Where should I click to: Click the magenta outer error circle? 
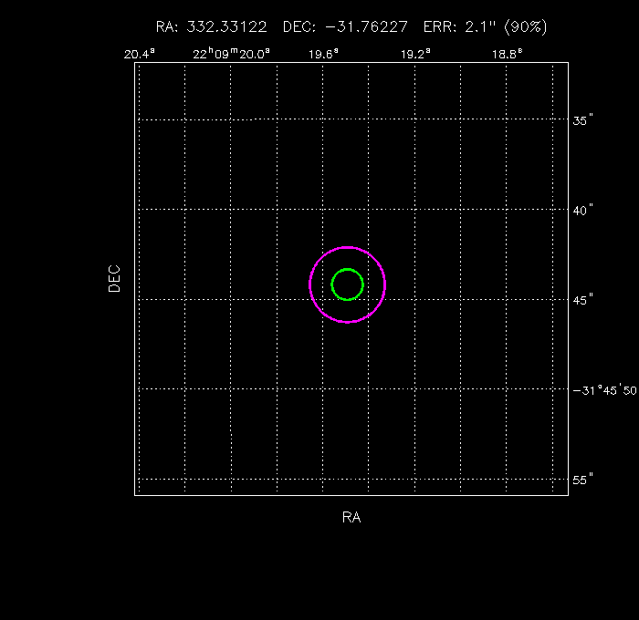(x=347, y=284)
